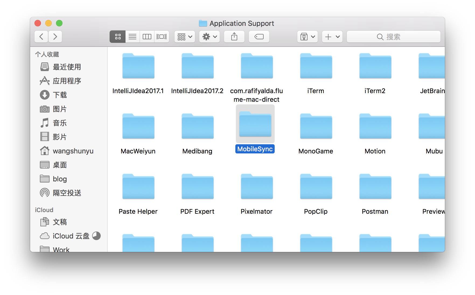Screen dimensions: 475x295
Task: Switch to column view mode
Action: point(147,37)
